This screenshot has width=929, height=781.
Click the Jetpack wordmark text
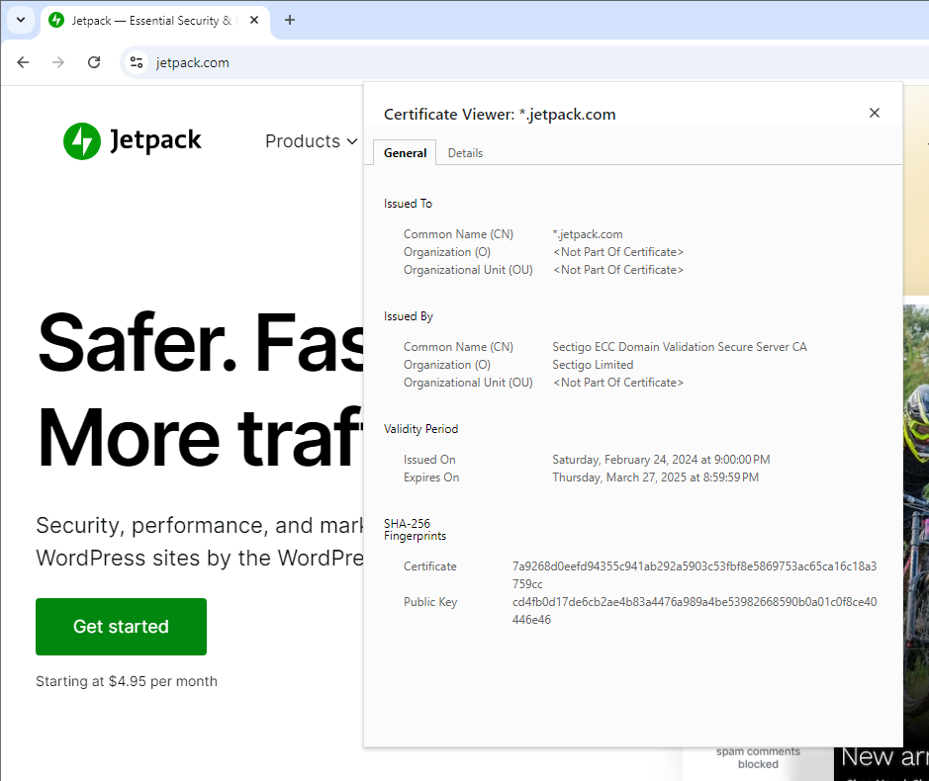[155, 141]
